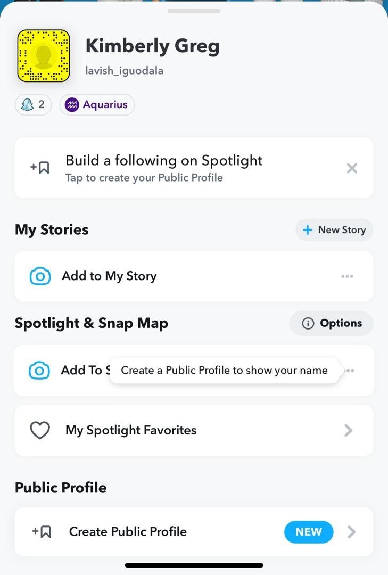Open the ghost Snap score badge
Viewport: 388px width, 575px height.
click(33, 105)
